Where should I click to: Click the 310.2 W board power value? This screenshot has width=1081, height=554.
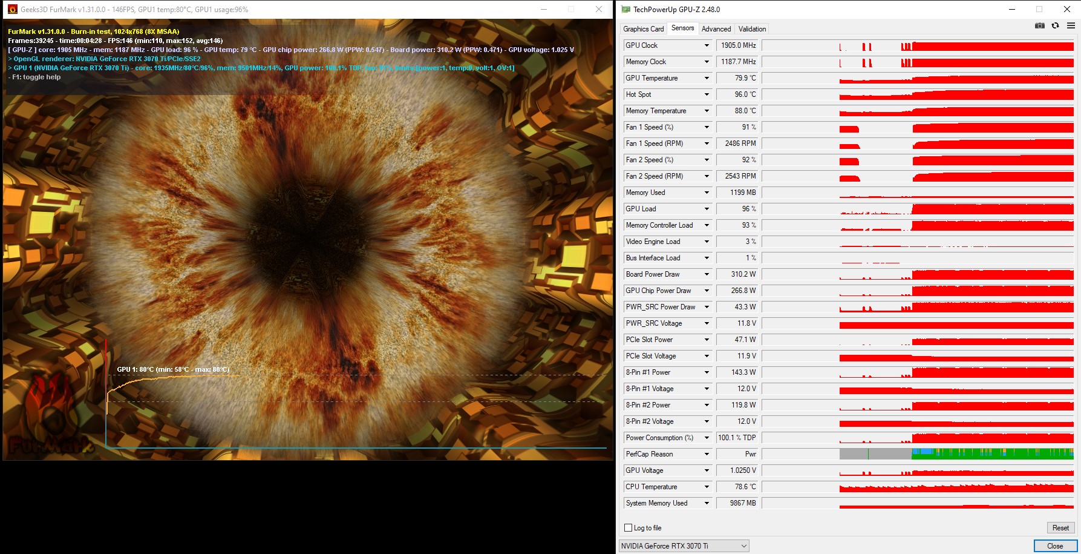(737, 274)
